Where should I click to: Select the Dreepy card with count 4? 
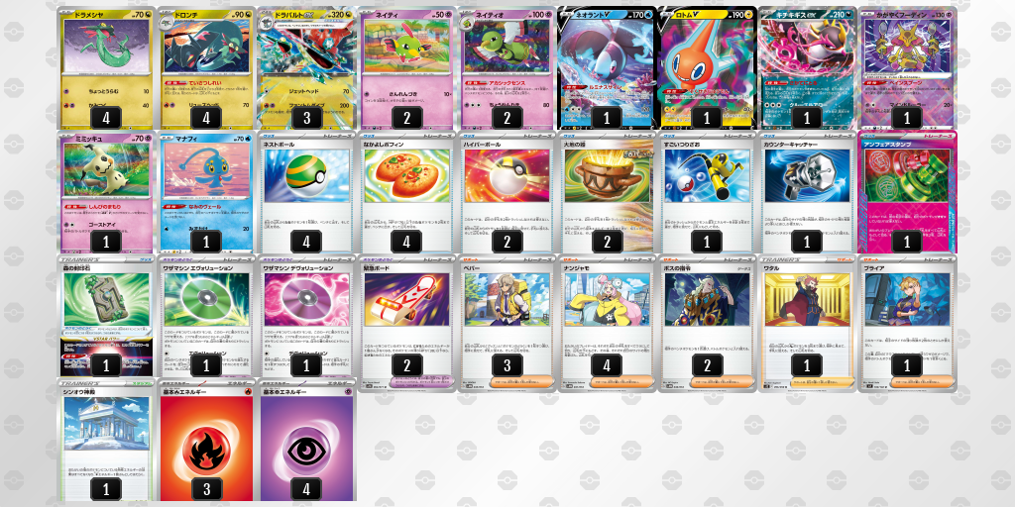[106, 68]
